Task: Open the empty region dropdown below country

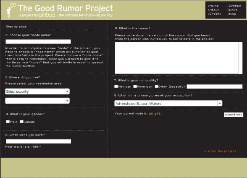Action: click(x=37, y=101)
